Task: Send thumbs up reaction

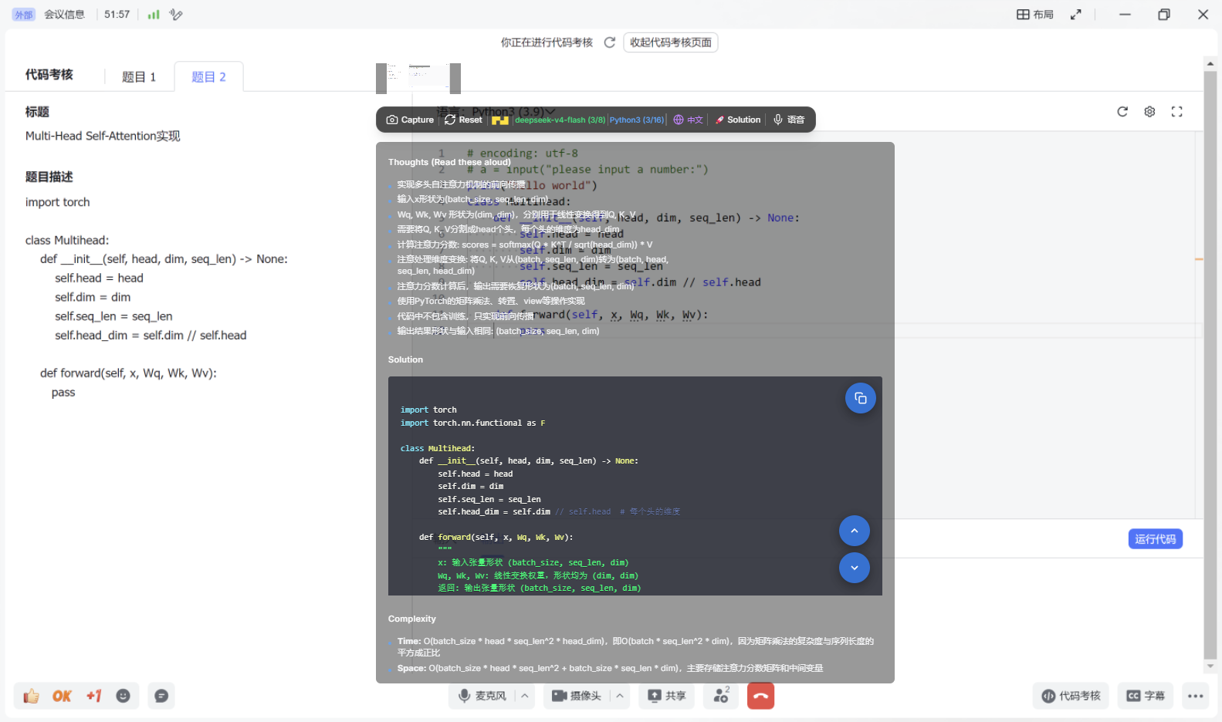Action: click(x=31, y=696)
